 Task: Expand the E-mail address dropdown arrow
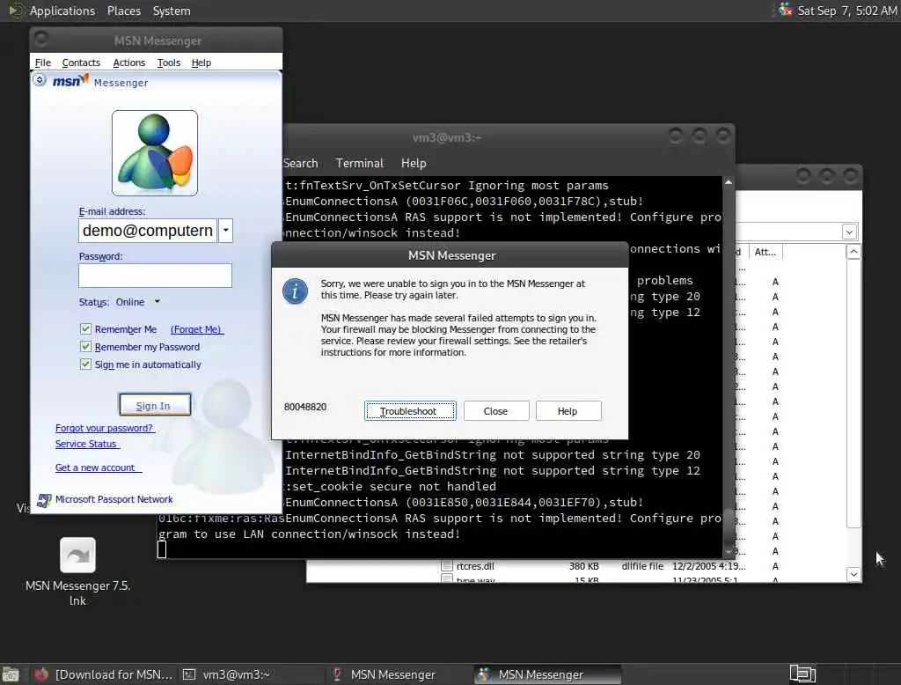226,231
